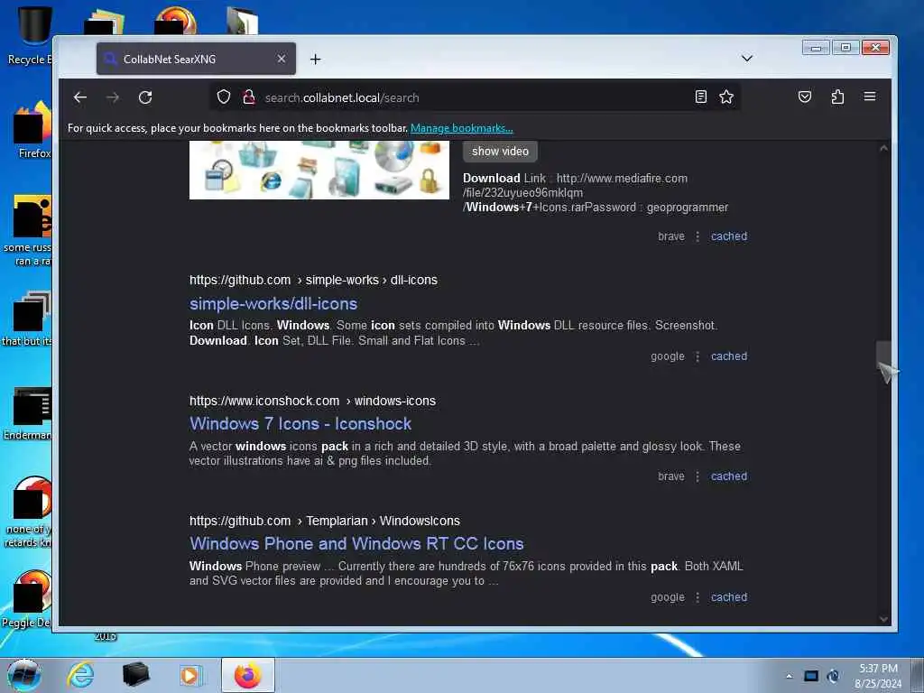Click the forward navigation arrow
The height and width of the screenshot is (693, 924).
(113, 97)
